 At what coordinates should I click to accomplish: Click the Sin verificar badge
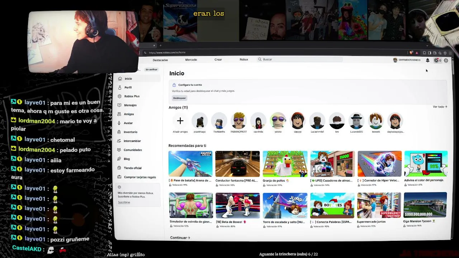point(151,70)
